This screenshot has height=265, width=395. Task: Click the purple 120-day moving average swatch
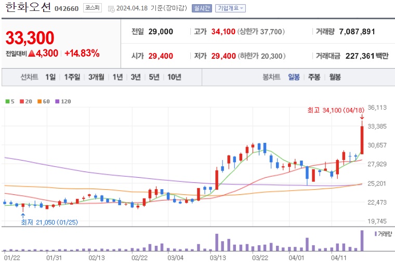(x=57, y=101)
